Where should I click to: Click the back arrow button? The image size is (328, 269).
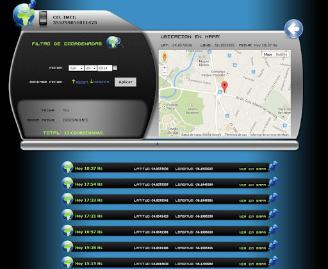pos(293,29)
